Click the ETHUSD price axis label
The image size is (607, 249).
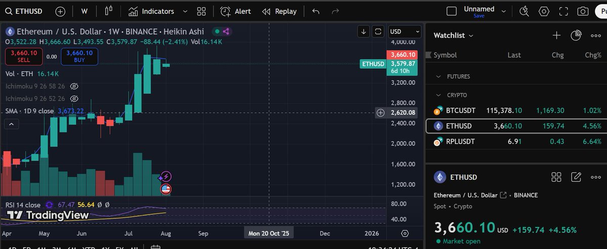[x=373, y=64]
